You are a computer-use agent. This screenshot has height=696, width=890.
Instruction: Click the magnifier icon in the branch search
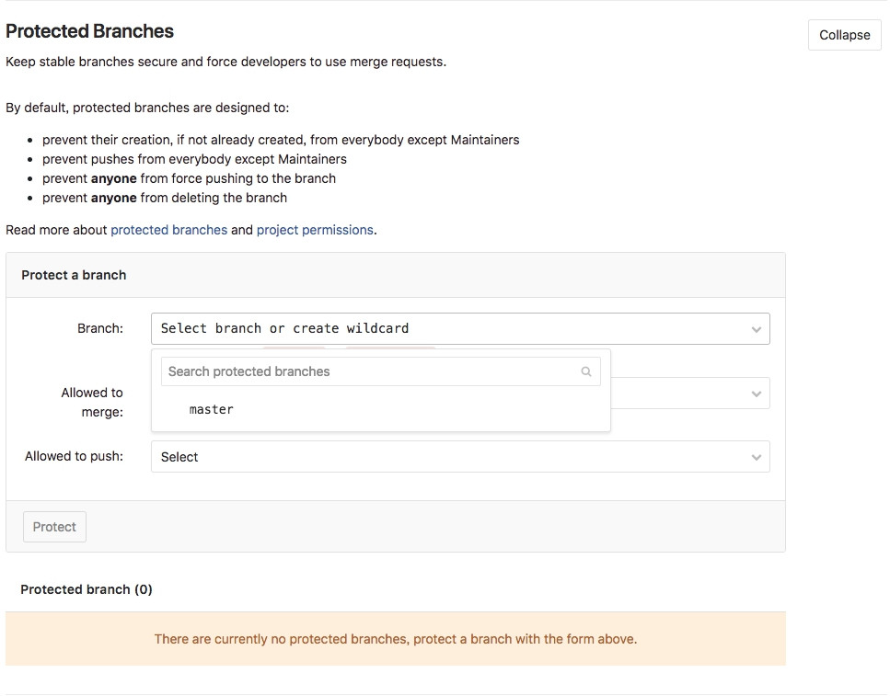[586, 371]
